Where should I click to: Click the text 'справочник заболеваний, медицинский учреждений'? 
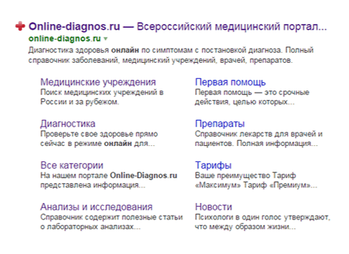pos(123,60)
